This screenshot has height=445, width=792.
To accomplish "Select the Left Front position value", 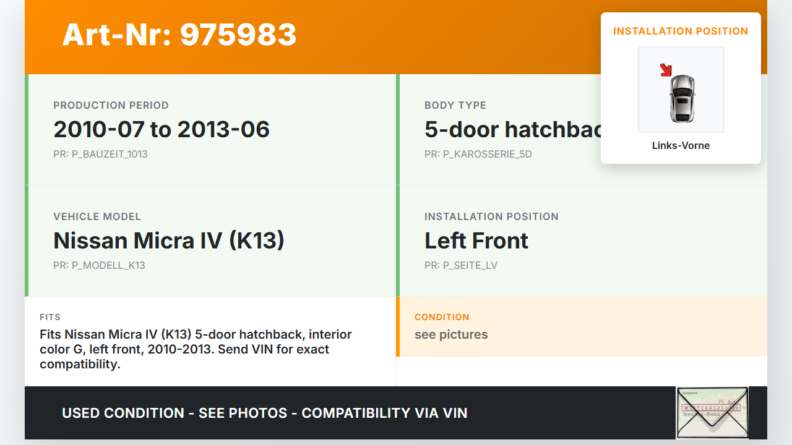I will 476,240.
